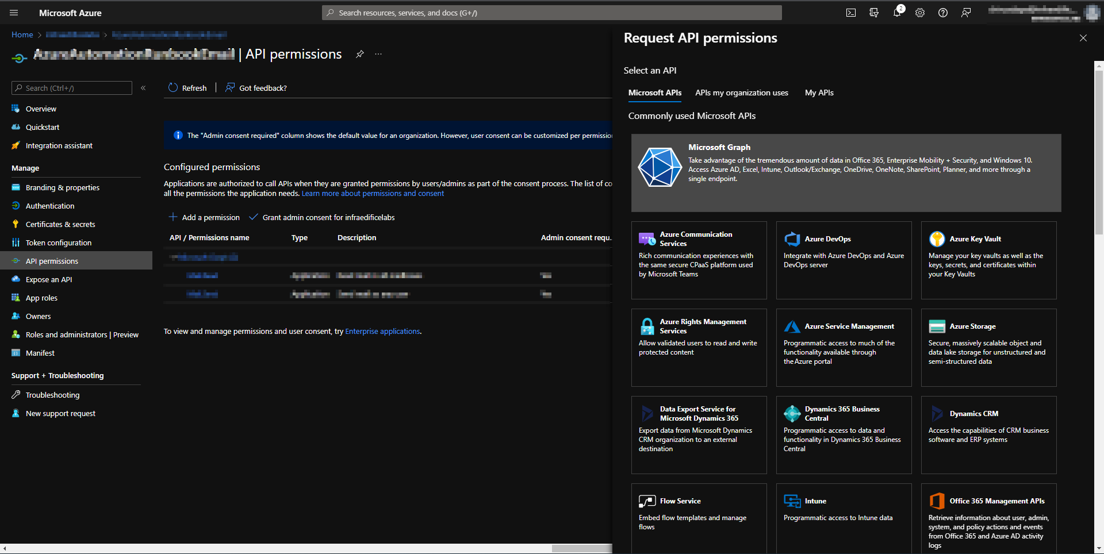The height and width of the screenshot is (554, 1104).
Task: Open the more options ellipsis by the title
Action: pos(378,54)
